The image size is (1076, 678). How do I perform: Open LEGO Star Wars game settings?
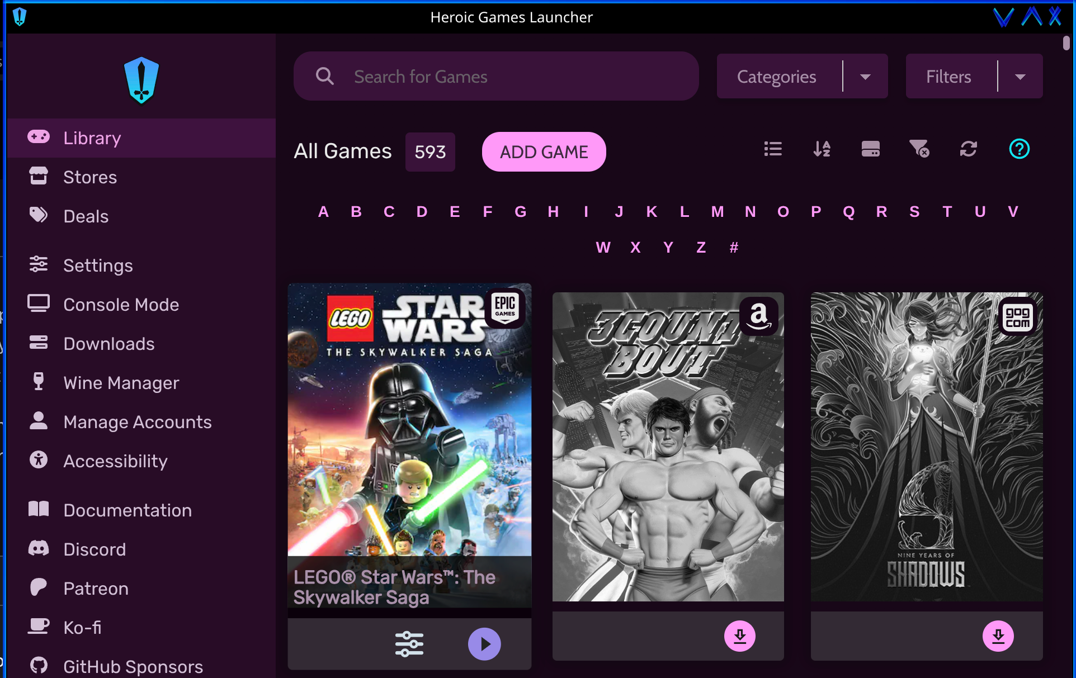[409, 644]
